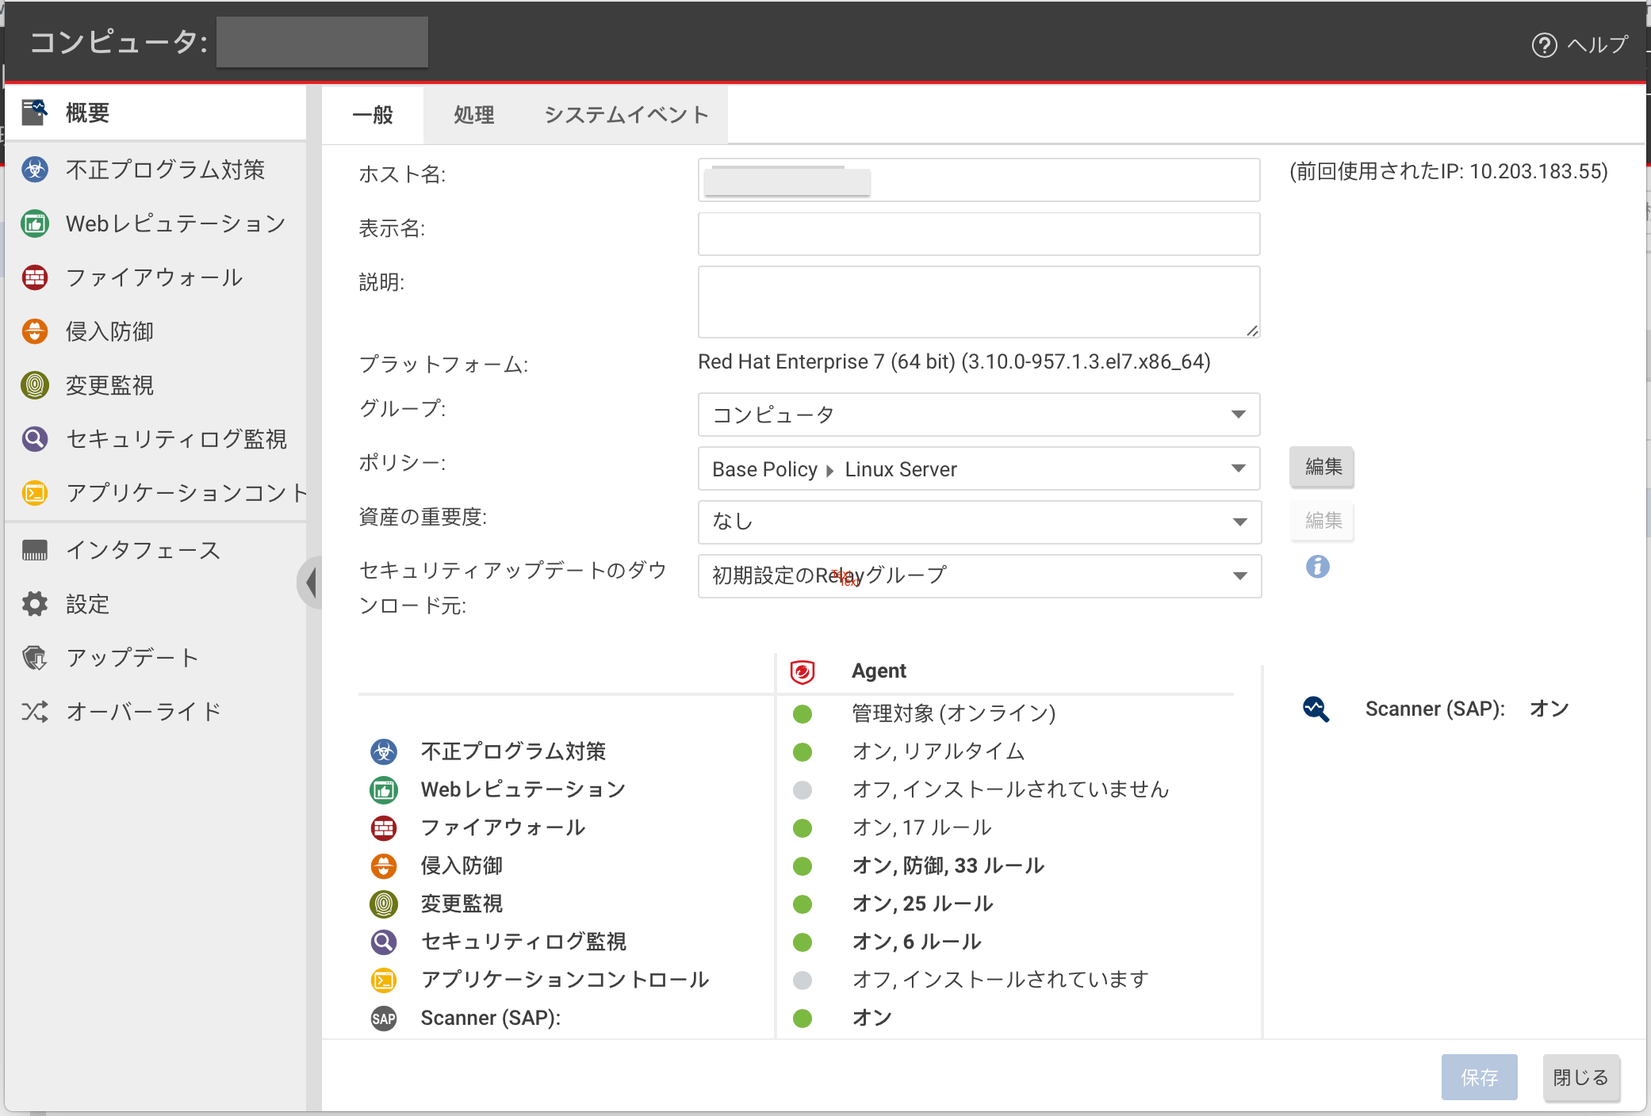1651x1116 pixels.
Task: Open 侵入防御 from the sidebar
Action: pos(35,331)
